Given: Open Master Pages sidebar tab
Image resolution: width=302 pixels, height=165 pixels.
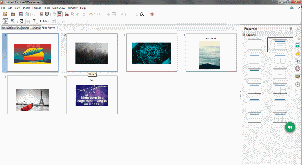Looking at the screenshot, I should coord(297,45).
